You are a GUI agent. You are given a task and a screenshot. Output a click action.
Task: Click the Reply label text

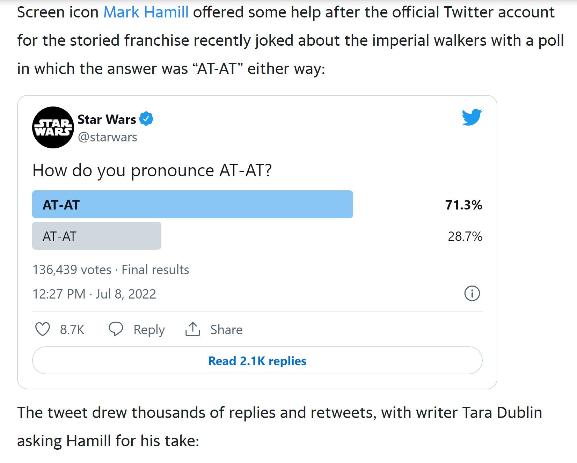148,329
